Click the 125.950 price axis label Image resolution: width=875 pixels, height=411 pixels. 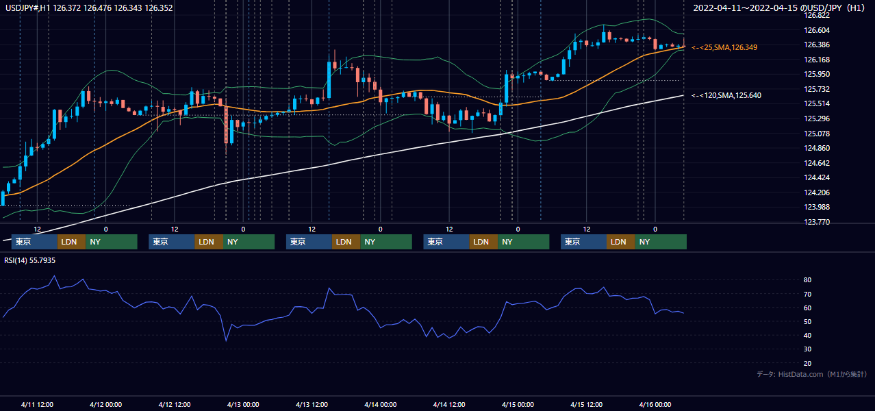coord(817,74)
